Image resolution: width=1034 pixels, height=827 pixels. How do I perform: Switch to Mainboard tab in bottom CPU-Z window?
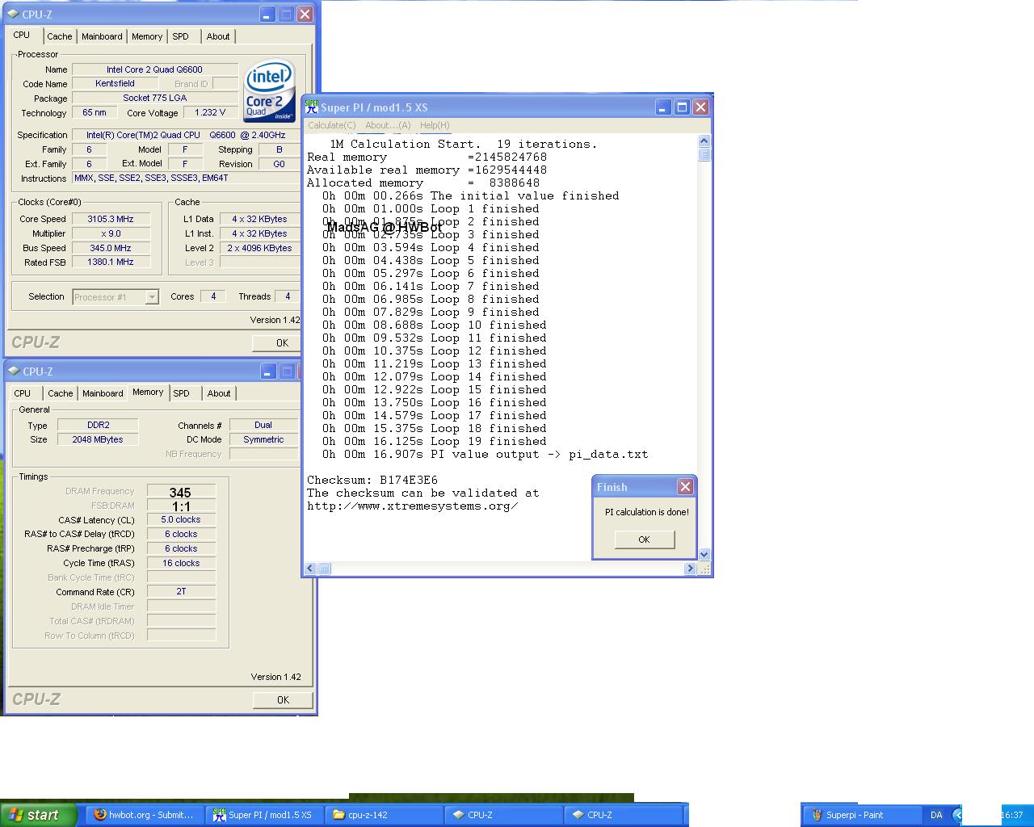103,393
